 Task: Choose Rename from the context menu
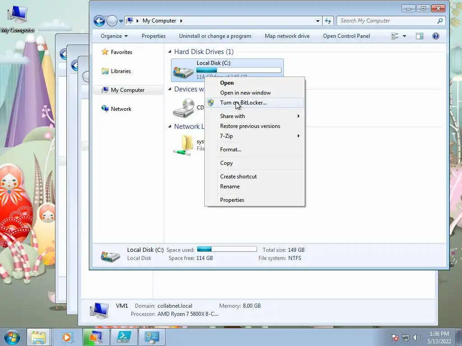255,187
